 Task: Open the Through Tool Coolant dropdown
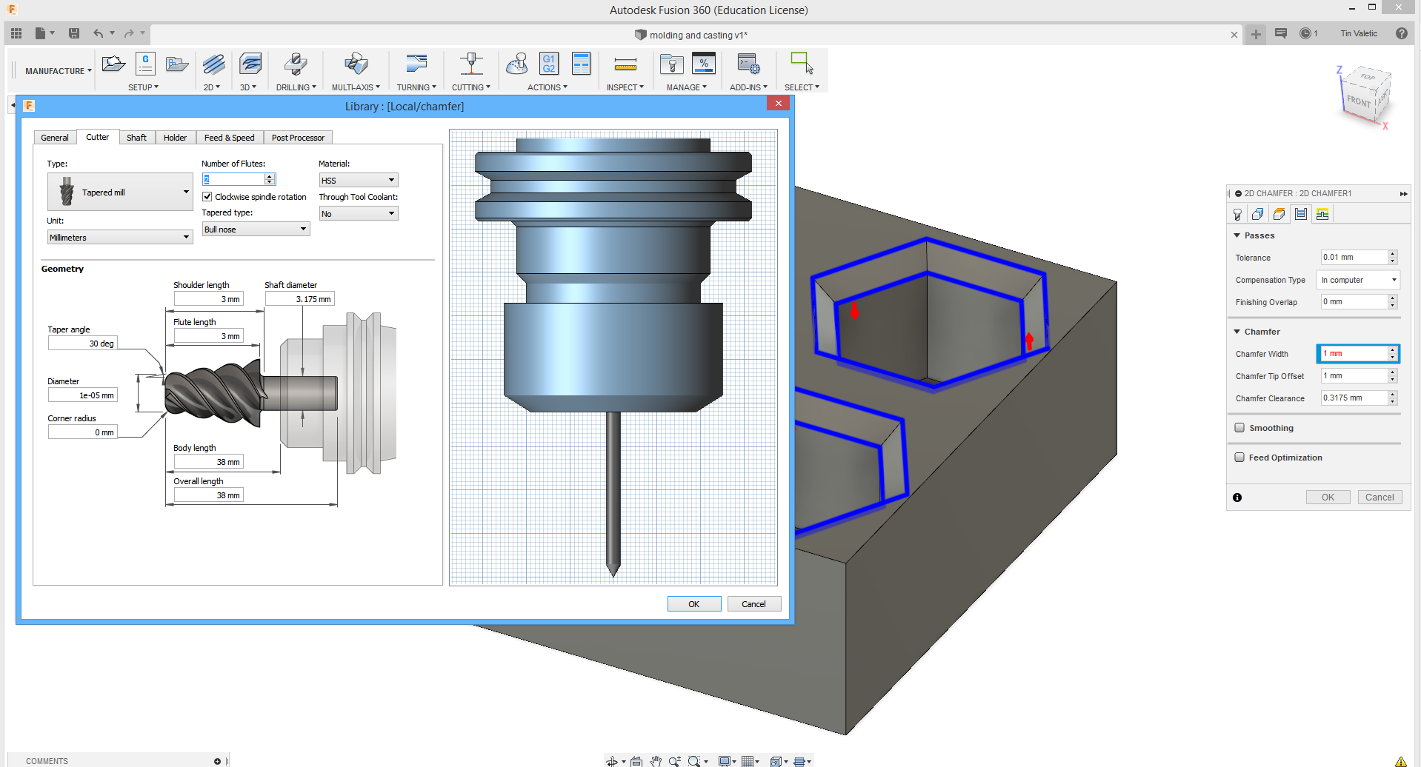pos(359,214)
